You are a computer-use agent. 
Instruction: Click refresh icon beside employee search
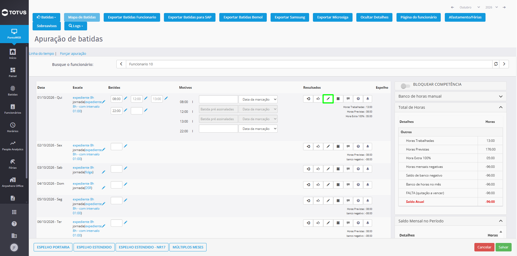(x=496, y=64)
